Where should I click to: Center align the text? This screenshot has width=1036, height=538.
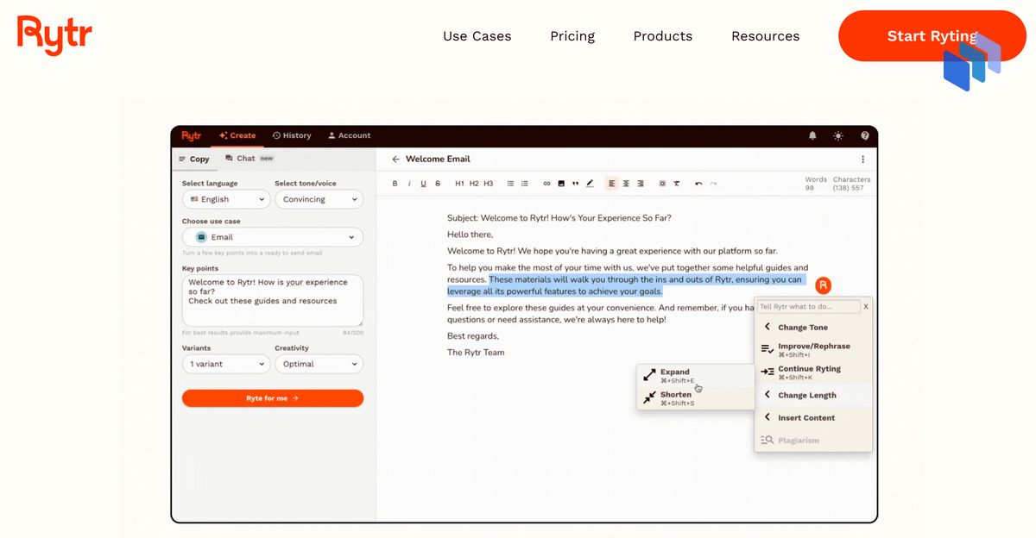626,184
